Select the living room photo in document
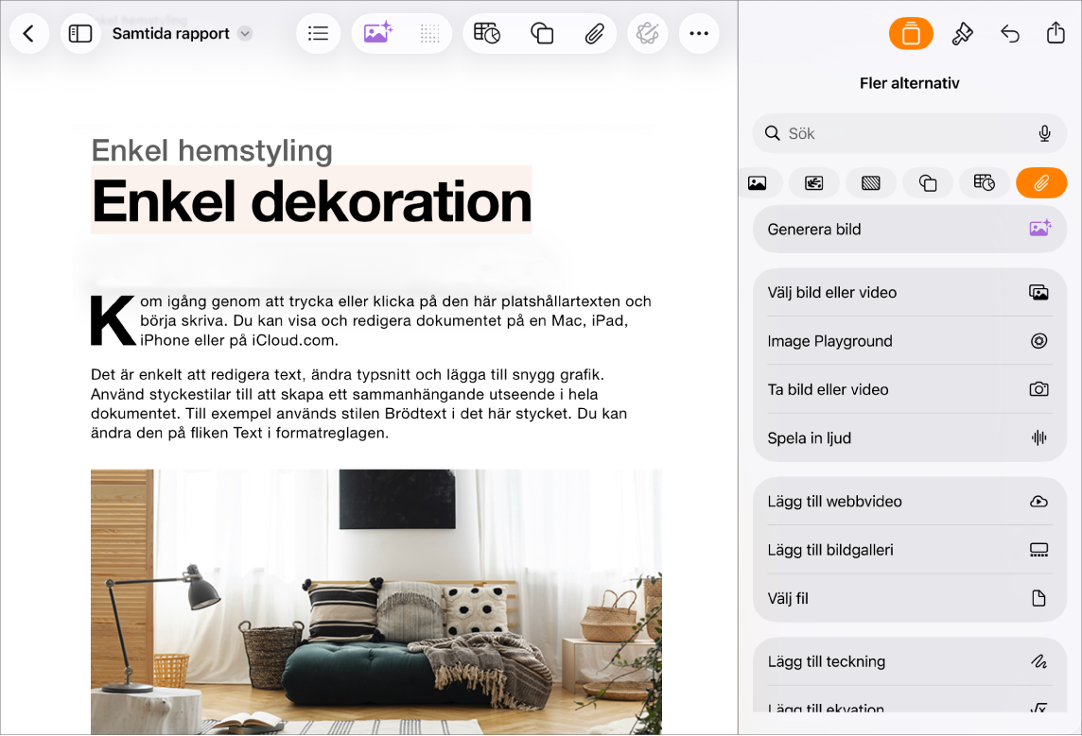This screenshot has height=736, width=1082. pos(376,602)
